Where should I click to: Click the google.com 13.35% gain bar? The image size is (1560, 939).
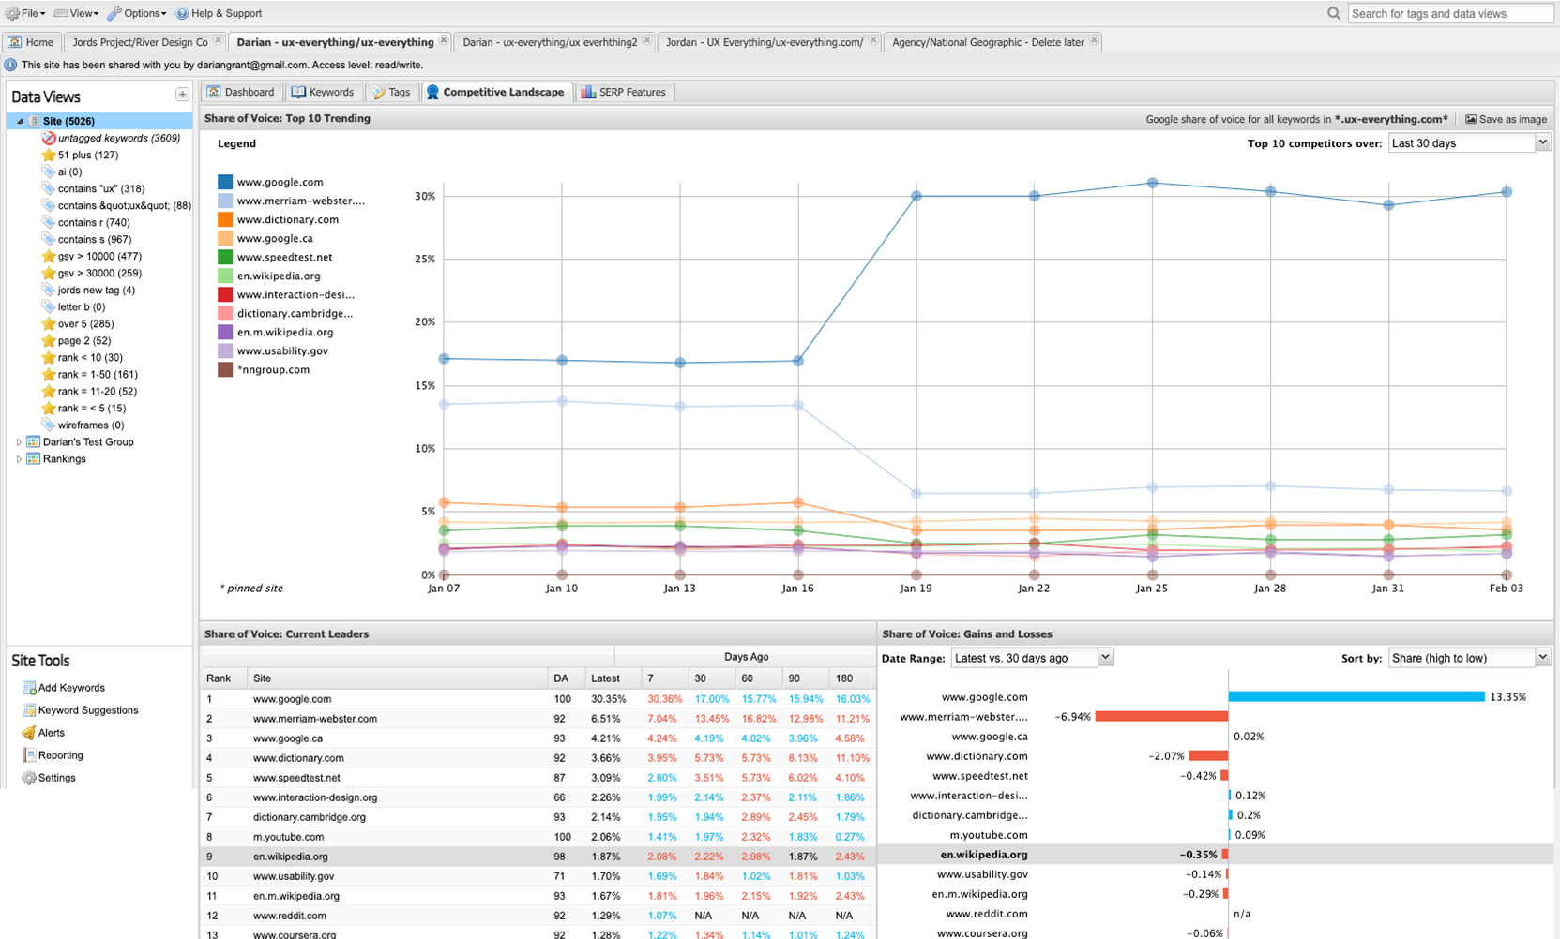[1356, 696]
